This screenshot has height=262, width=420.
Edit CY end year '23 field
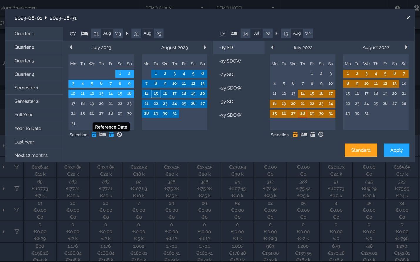(159, 34)
